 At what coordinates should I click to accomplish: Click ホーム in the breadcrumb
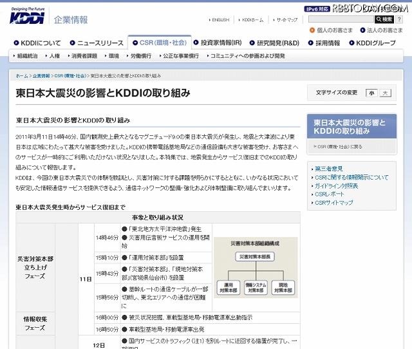[x=22, y=75]
